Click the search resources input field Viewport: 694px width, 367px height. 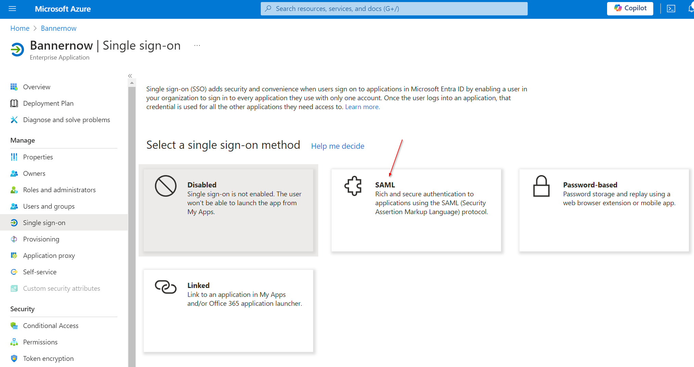click(394, 9)
